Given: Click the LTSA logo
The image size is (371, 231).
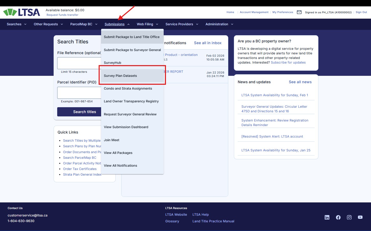Looking at the screenshot, I should pyautogui.click(x=22, y=12).
